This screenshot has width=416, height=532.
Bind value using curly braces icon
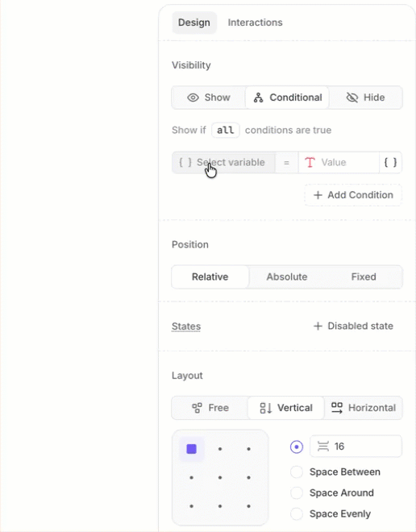click(390, 162)
